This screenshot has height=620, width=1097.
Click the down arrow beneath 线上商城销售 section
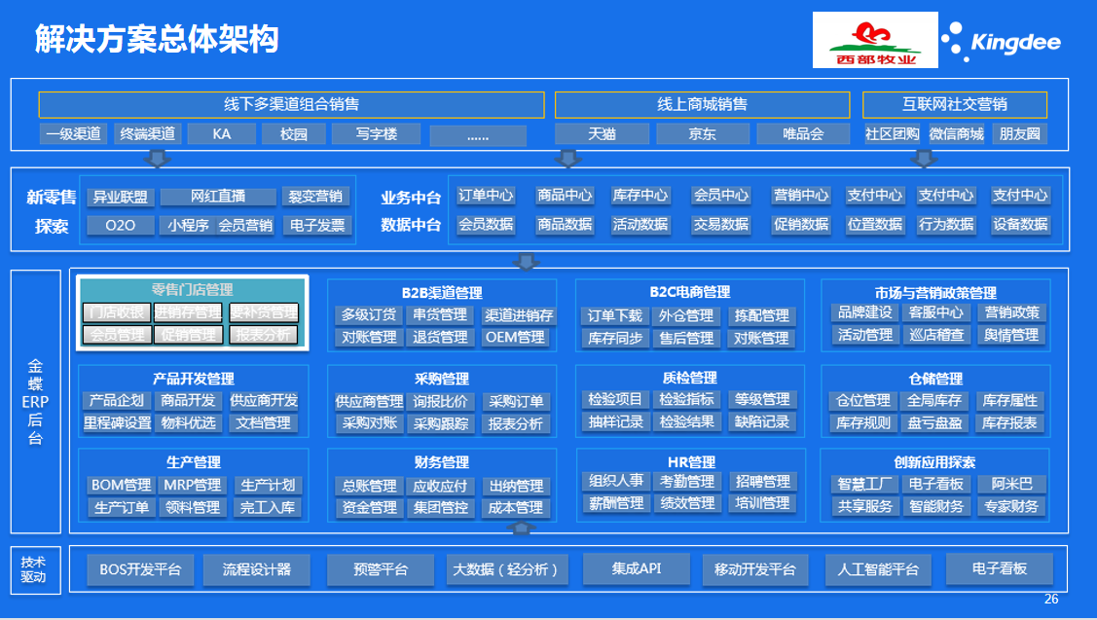click(567, 159)
